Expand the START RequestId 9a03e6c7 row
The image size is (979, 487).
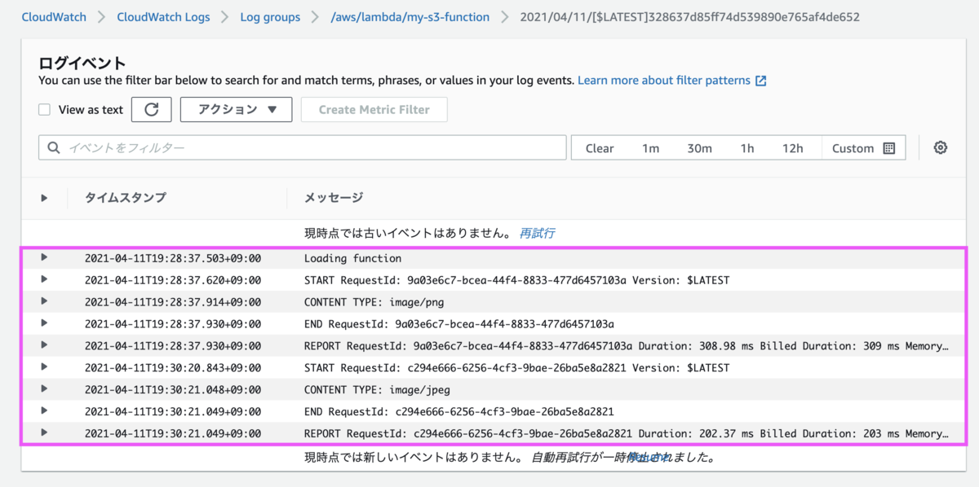(x=44, y=279)
